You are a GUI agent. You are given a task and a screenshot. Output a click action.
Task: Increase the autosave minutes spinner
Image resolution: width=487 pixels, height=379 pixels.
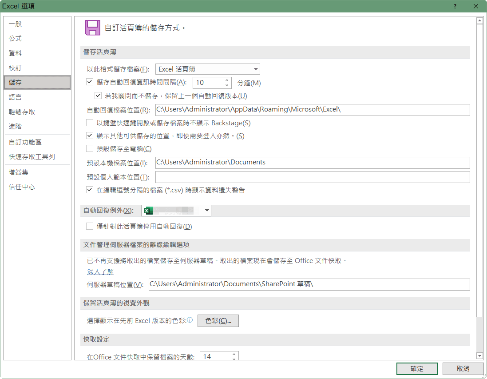pyautogui.click(x=227, y=80)
